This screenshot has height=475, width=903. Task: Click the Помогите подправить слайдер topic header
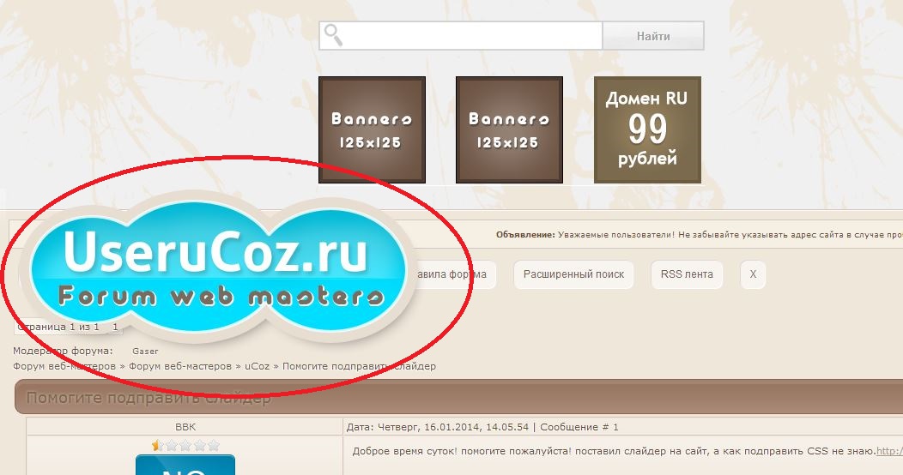(148, 397)
